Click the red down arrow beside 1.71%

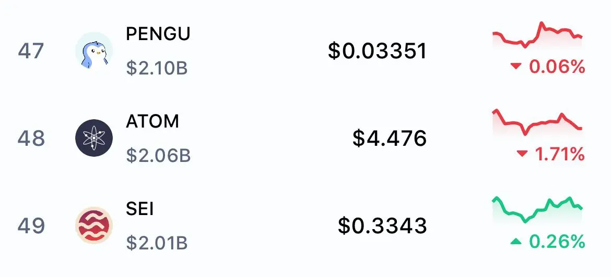coord(522,154)
